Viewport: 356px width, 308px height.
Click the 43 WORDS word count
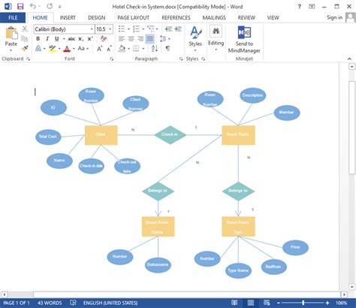[x=50, y=303]
